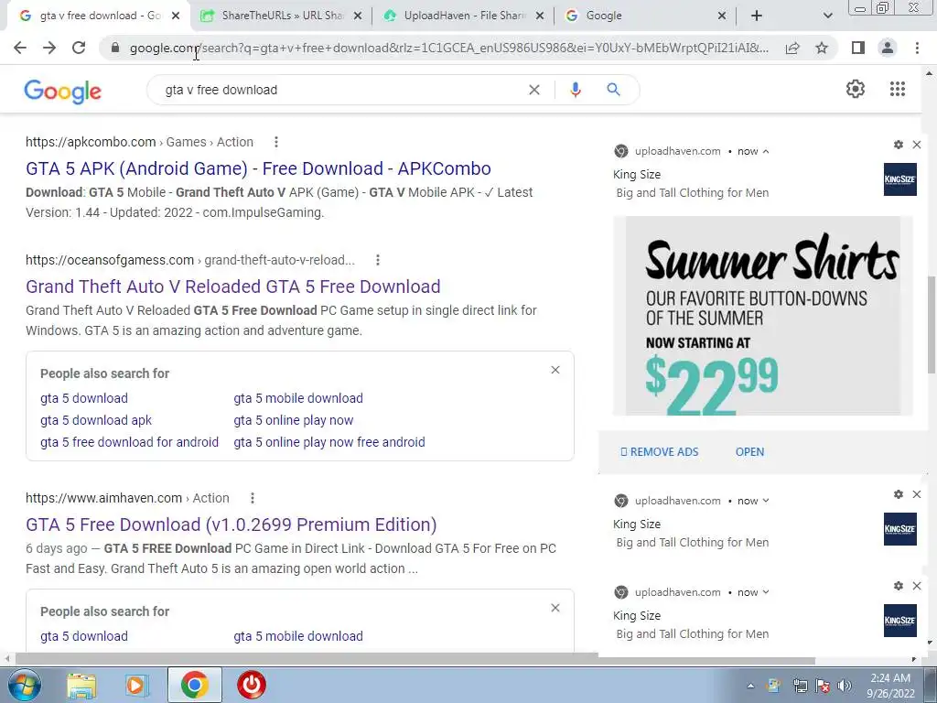Open GTA 5 APK APKCombo result

258,168
